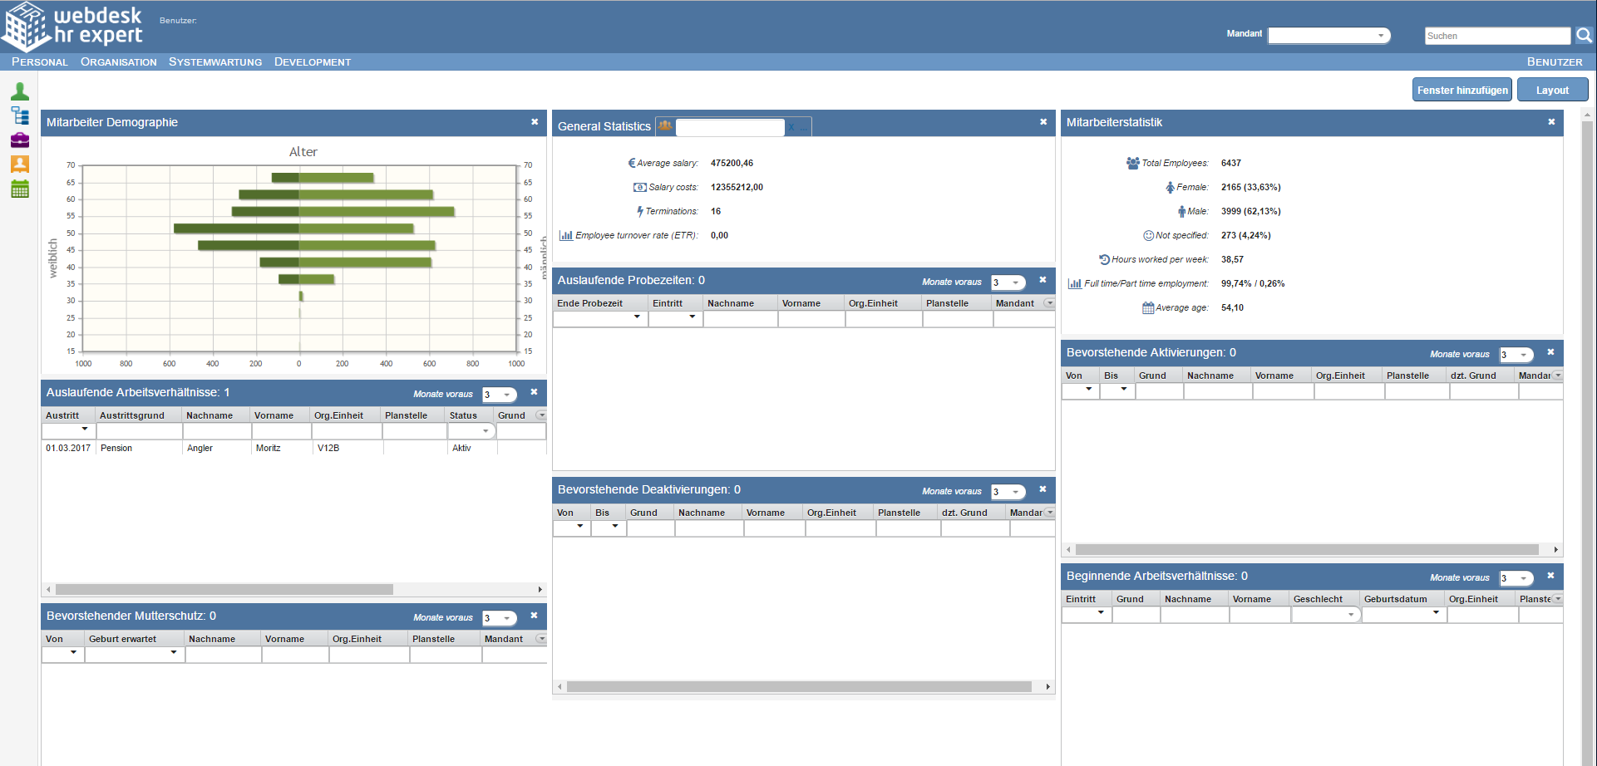Screen dimensions: 1597x766
Task: Open the green calendar sidebar icon
Action: (x=20, y=189)
